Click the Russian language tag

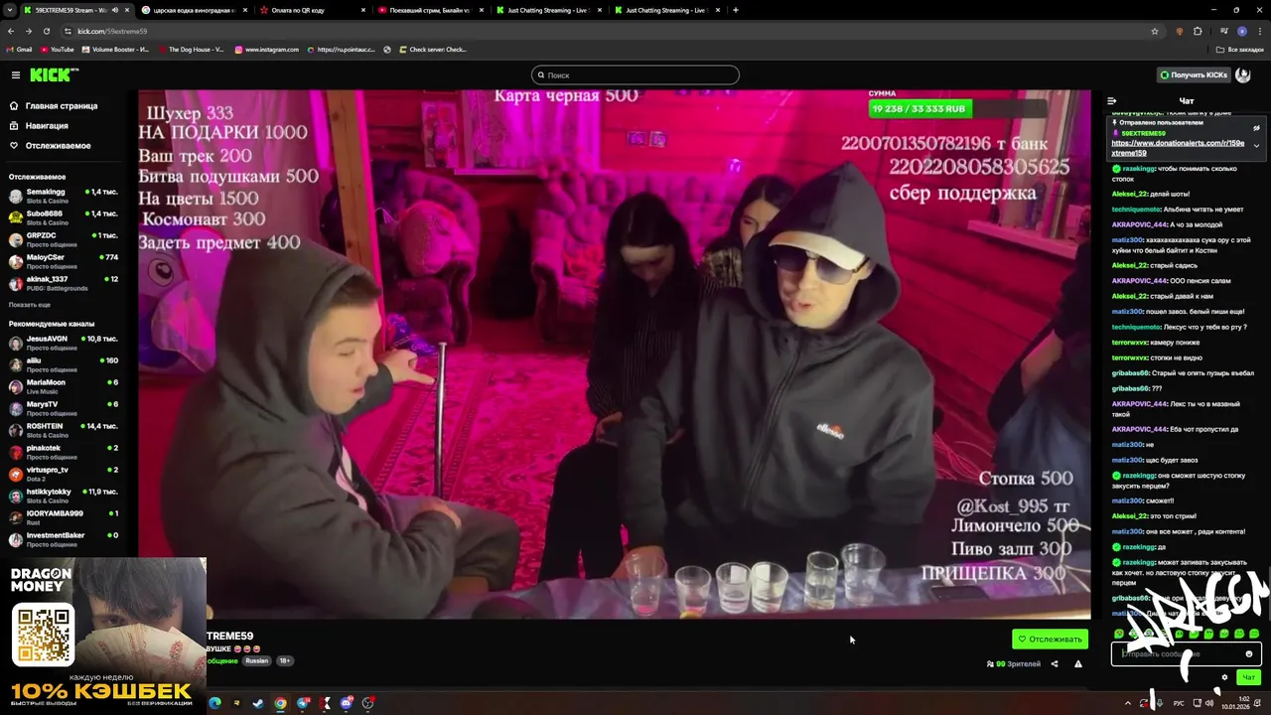(x=257, y=661)
